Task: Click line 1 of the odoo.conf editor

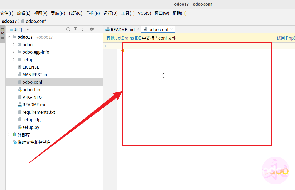Action: click(206, 46)
